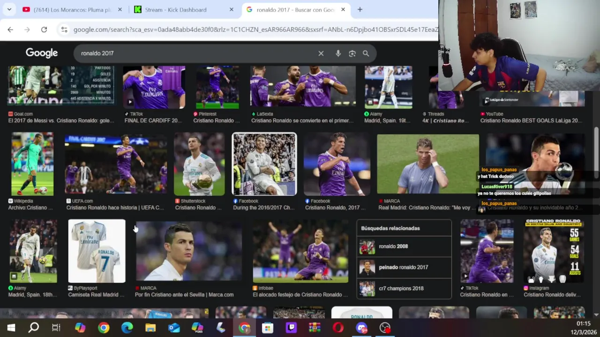
Task: Click 'Búsquedas relacionadas' heading
Action: (390, 228)
